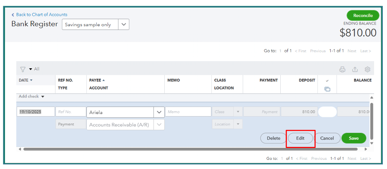Viewport: 387px width, 169px height.
Task: Click the attachments column icon
Action: click(x=327, y=89)
